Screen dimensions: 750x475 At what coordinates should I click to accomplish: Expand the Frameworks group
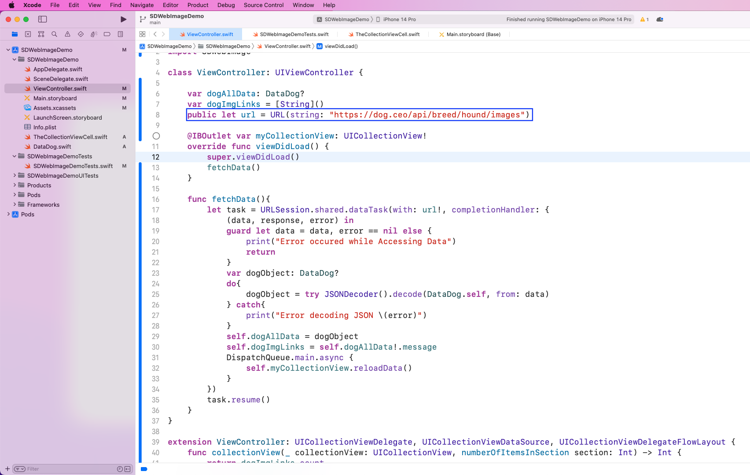(x=15, y=205)
